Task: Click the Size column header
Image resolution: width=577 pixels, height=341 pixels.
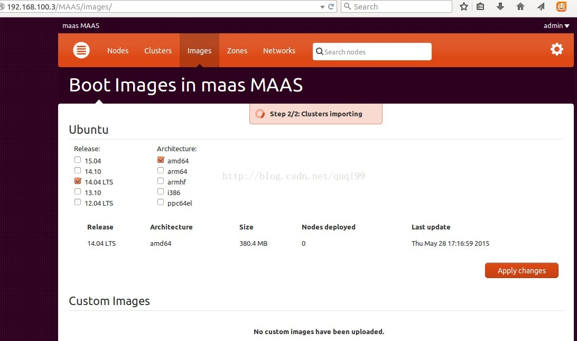Action: coord(246,227)
